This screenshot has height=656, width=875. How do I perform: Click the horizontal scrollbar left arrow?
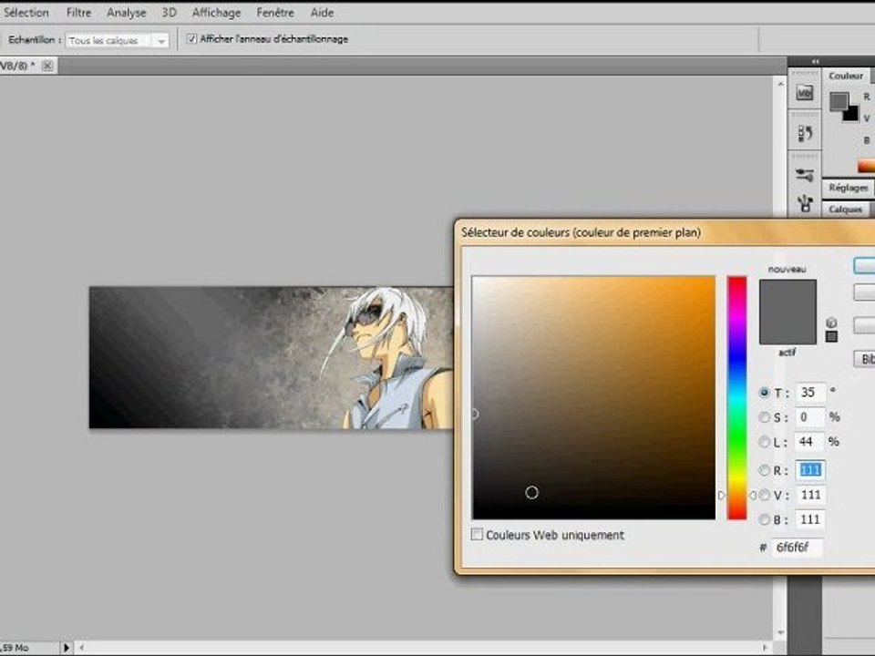pyautogui.click(x=82, y=648)
